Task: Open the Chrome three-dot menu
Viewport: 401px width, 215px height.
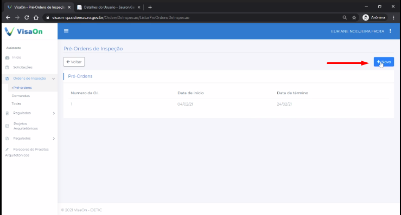Action: pos(393,18)
